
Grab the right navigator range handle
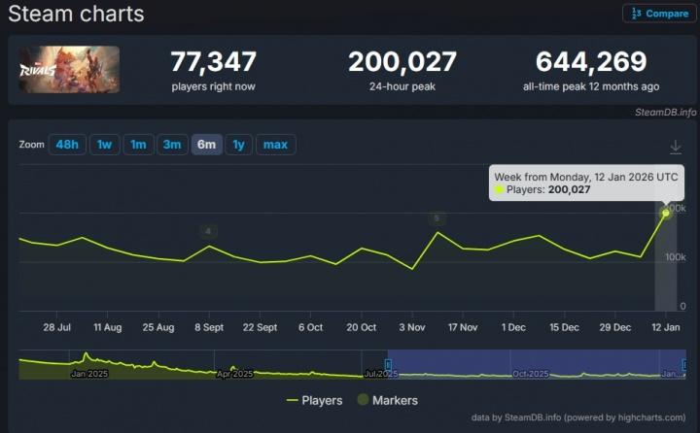click(683, 365)
